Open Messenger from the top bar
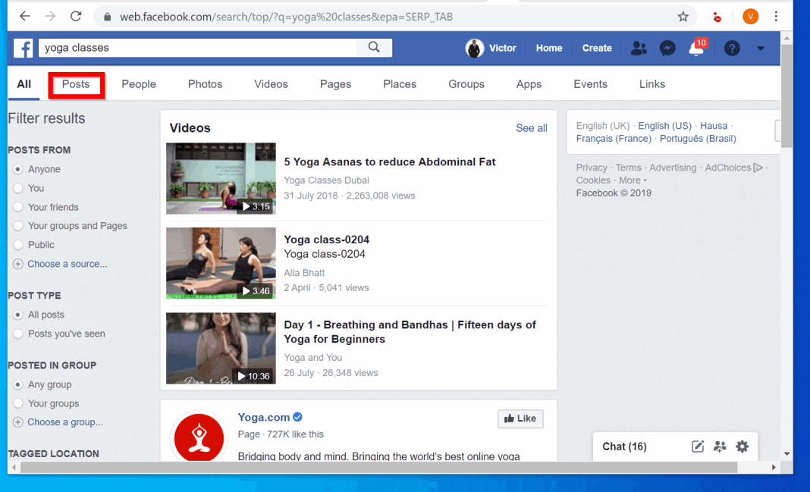Image resolution: width=810 pixels, height=492 pixels. coord(667,48)
